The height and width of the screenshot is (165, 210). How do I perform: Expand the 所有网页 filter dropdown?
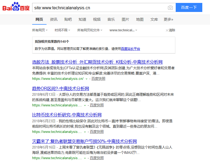40,30
